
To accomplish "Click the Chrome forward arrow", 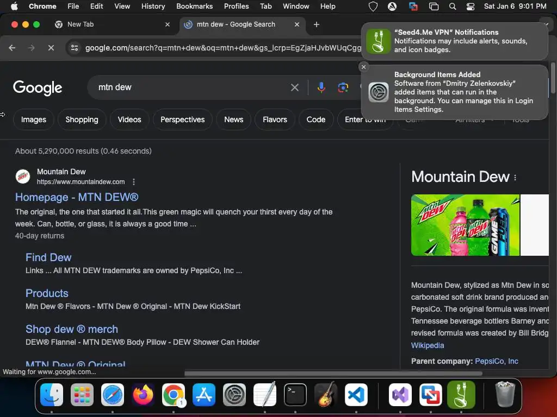I will [31, 48].
